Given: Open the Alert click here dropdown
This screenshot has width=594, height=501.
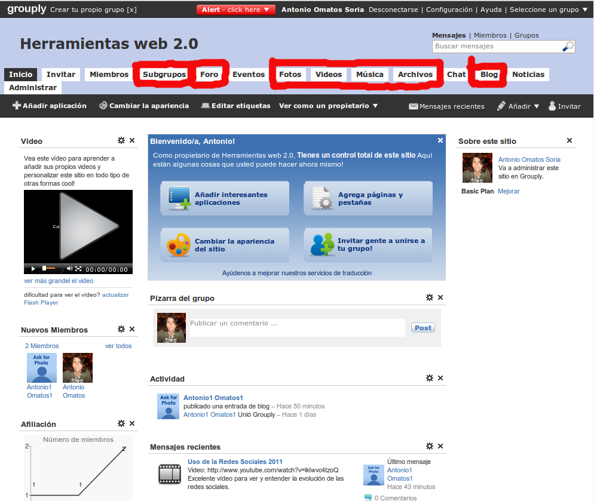Looking at the screenshot, I should tap(235, 10).
